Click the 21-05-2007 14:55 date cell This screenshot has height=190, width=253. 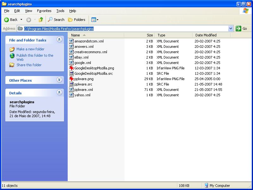(x=208, y=90)
